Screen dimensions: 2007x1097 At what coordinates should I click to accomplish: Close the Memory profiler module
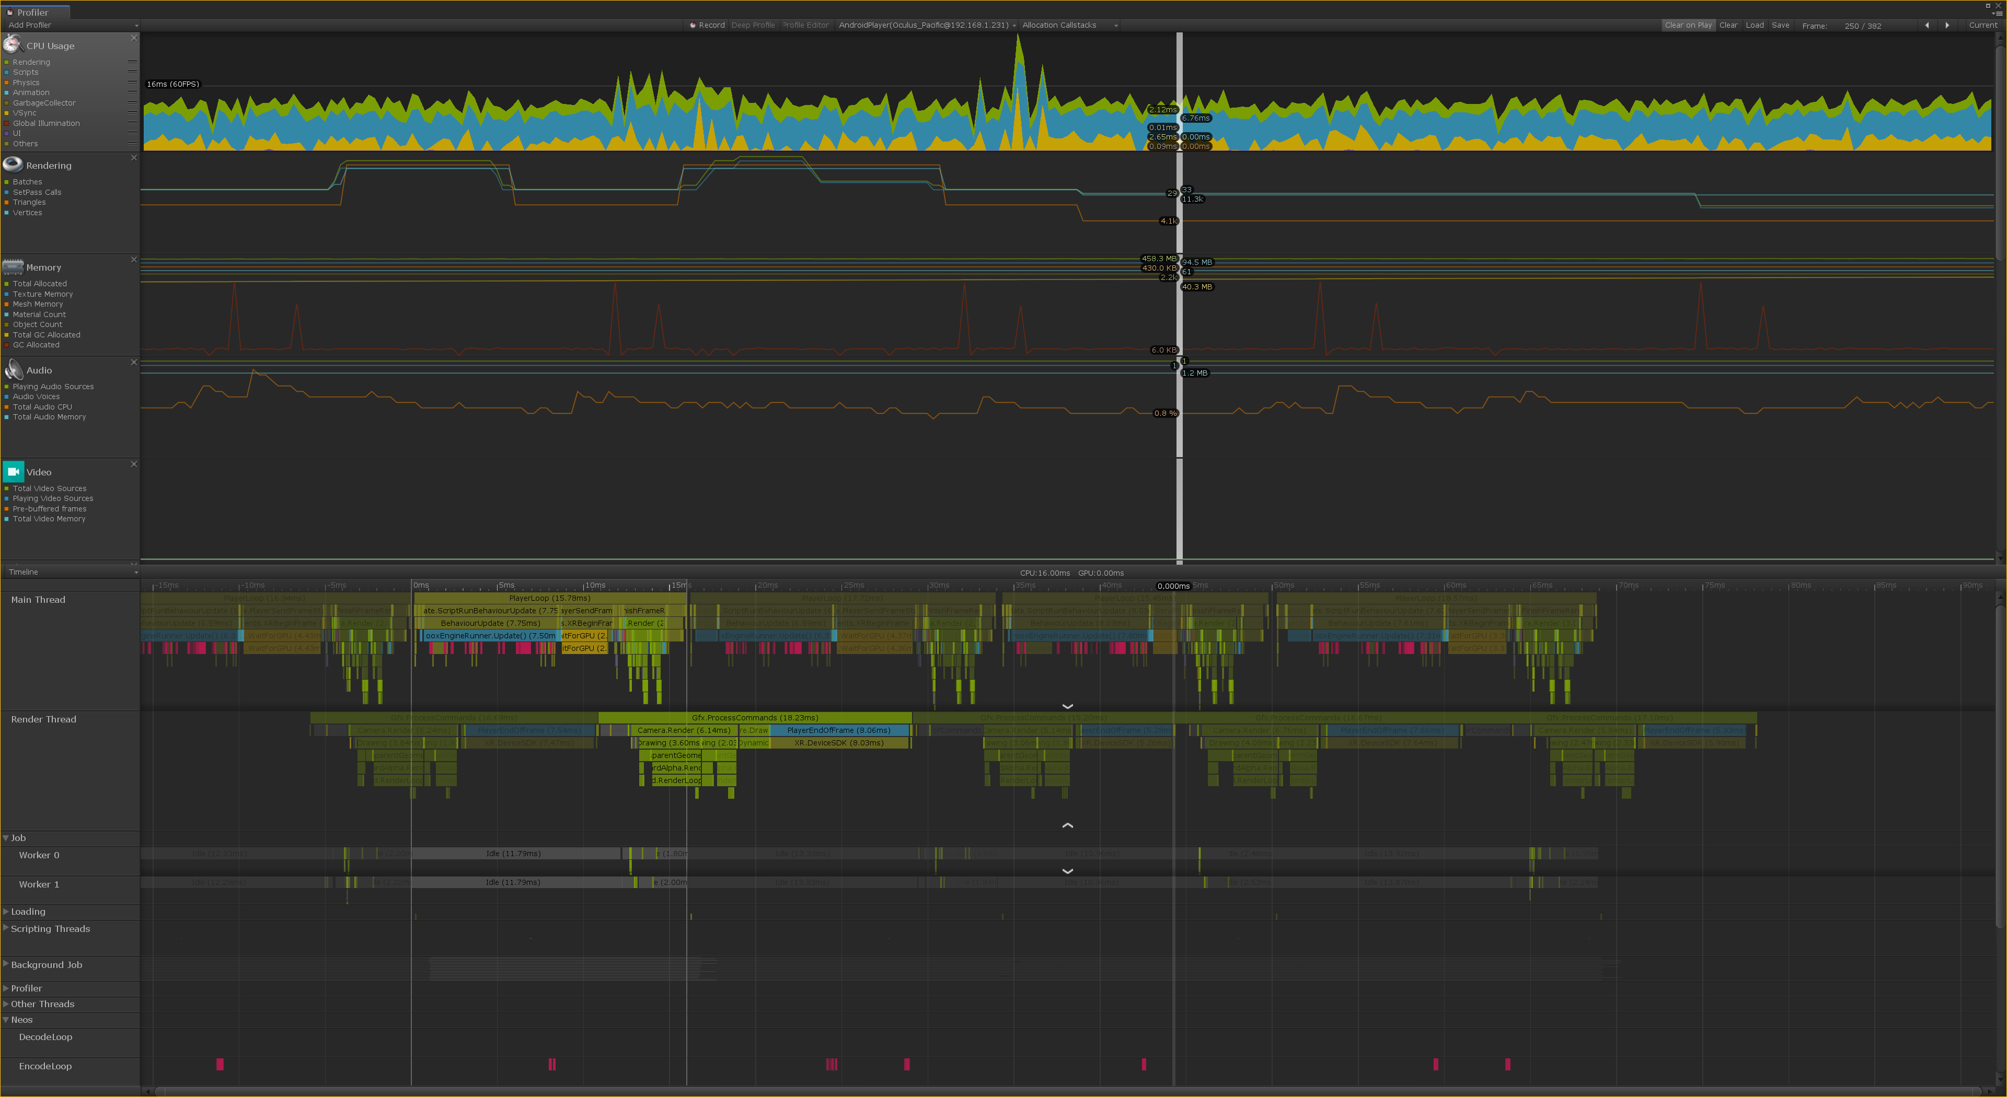click(x=133, y=259)
